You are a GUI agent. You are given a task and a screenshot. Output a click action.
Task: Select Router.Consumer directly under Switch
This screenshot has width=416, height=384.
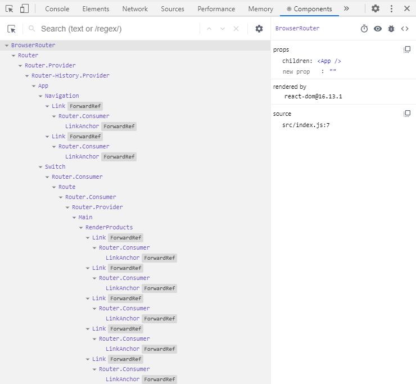[77, 177]
